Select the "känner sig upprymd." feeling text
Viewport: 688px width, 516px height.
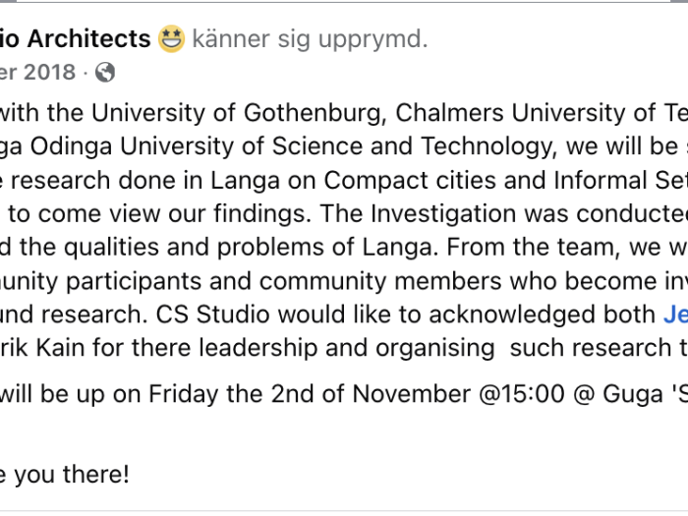tap(310, 39)
